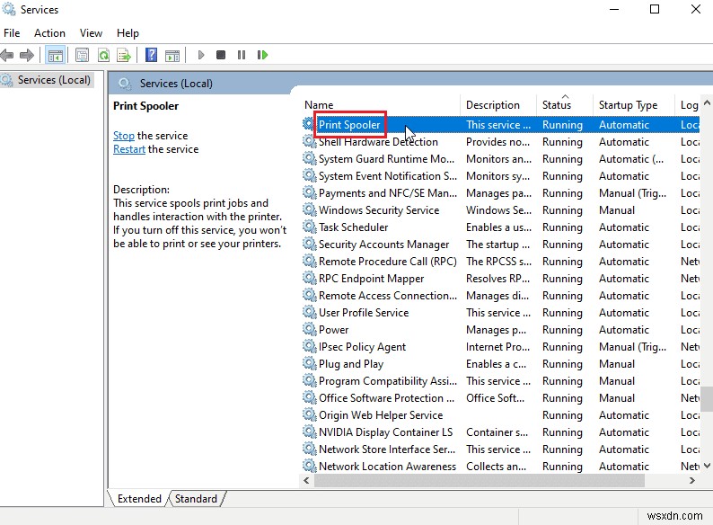The image size is (713, 525).
Task: Click Running status of Task Scheduler
Action: (562, 227)
